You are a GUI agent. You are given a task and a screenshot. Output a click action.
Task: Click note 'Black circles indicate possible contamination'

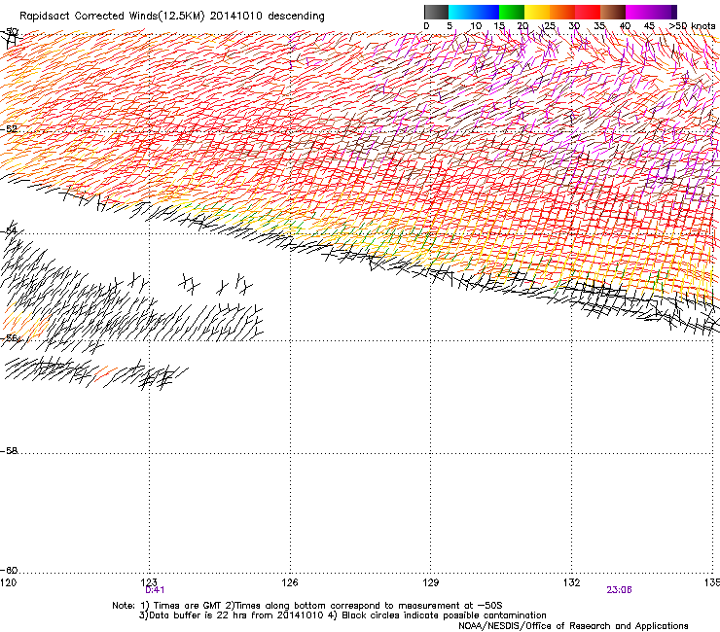444,615
